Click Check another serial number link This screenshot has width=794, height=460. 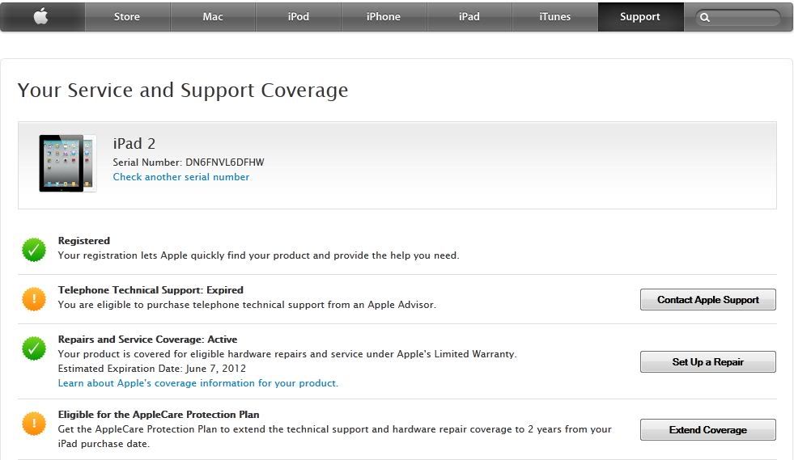click(180, 177)
